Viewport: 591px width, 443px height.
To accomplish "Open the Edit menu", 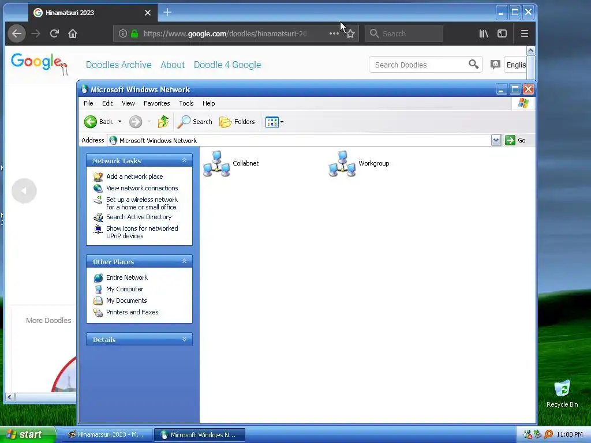I will [107, 103].
